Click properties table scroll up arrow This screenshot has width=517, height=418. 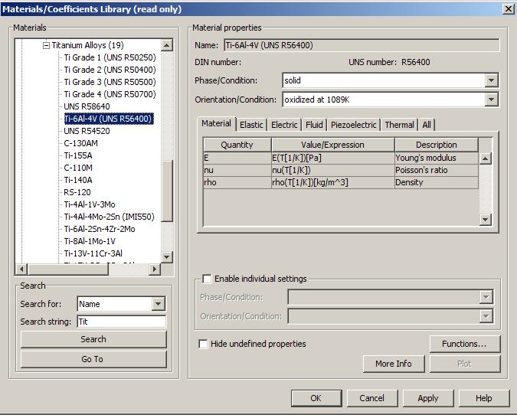pyautogui.click(x=485, y=158)
